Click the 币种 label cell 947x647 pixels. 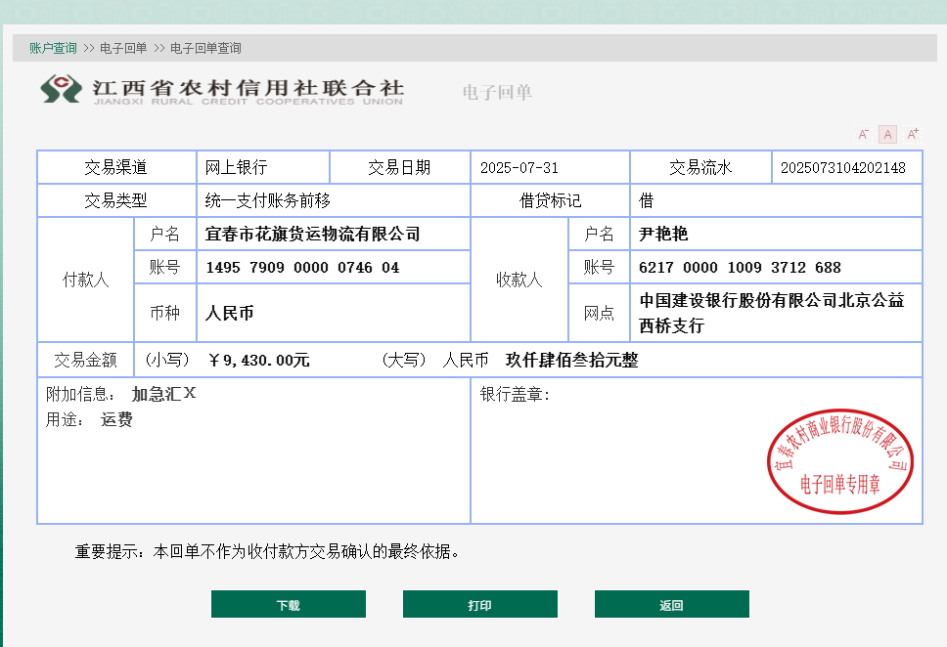pyautogui.click(x=165, y=313)
